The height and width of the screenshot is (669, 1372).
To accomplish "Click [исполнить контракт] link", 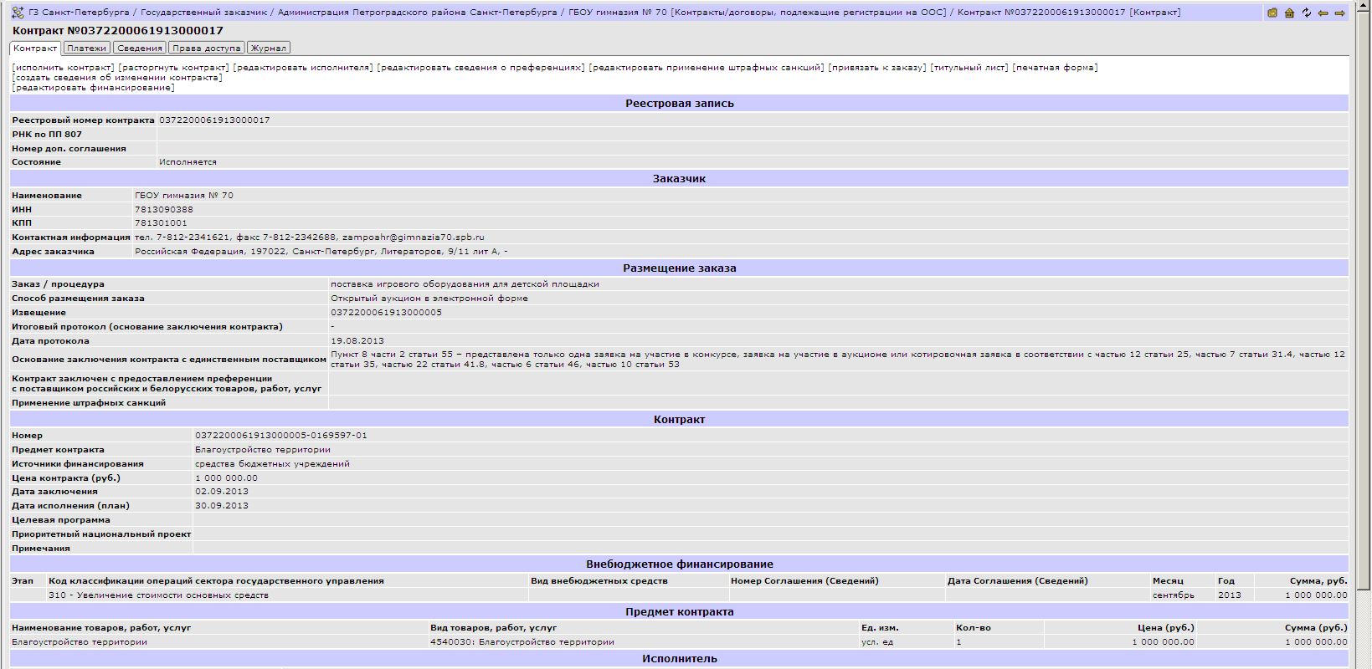I will (63, 68).
